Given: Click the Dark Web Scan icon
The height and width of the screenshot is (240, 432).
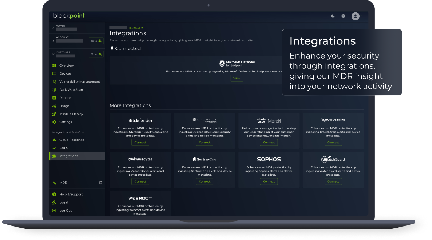Looking at the screenshot, I should pyautogui.click(x=54, y=89).
